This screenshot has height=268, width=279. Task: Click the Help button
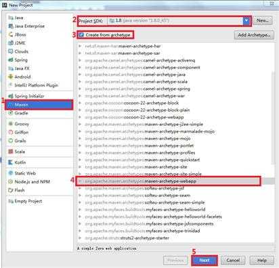click(262, 261)
